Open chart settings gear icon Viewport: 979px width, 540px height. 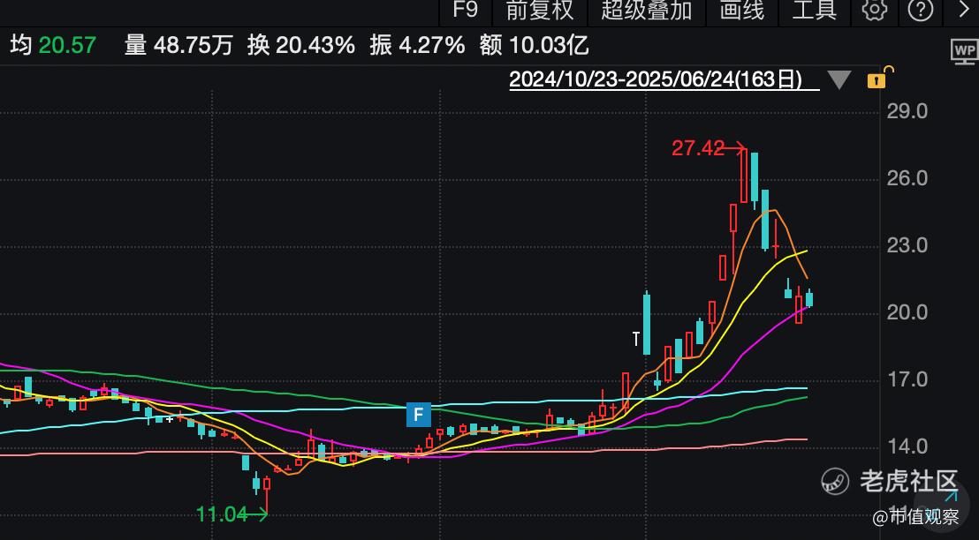874,10
